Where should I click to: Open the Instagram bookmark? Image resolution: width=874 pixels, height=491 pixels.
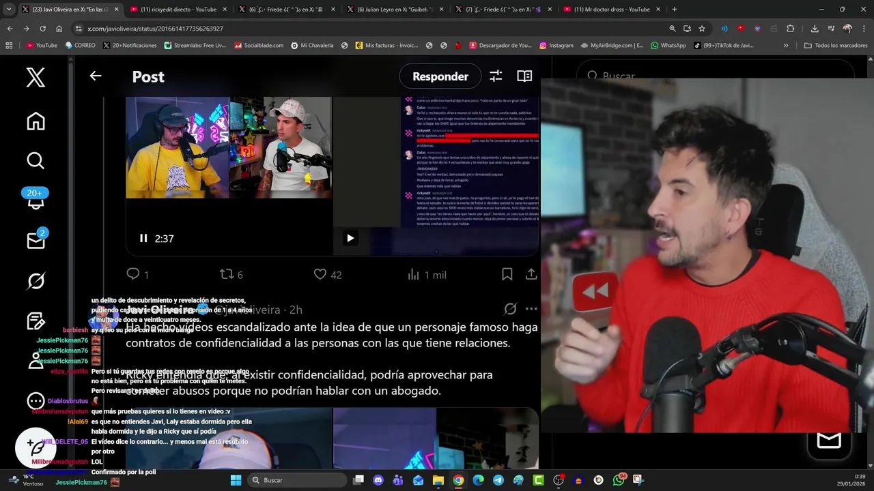pyautogui.click(x=556, y=45)
